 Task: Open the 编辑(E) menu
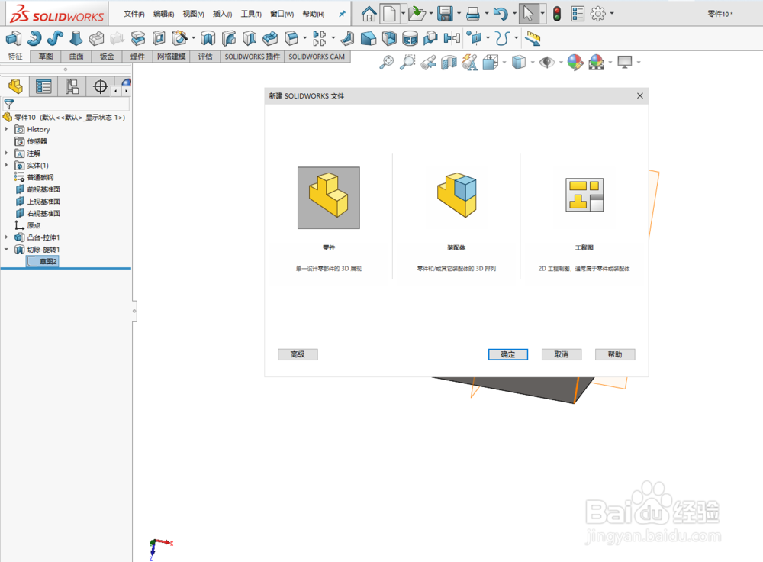163,14
